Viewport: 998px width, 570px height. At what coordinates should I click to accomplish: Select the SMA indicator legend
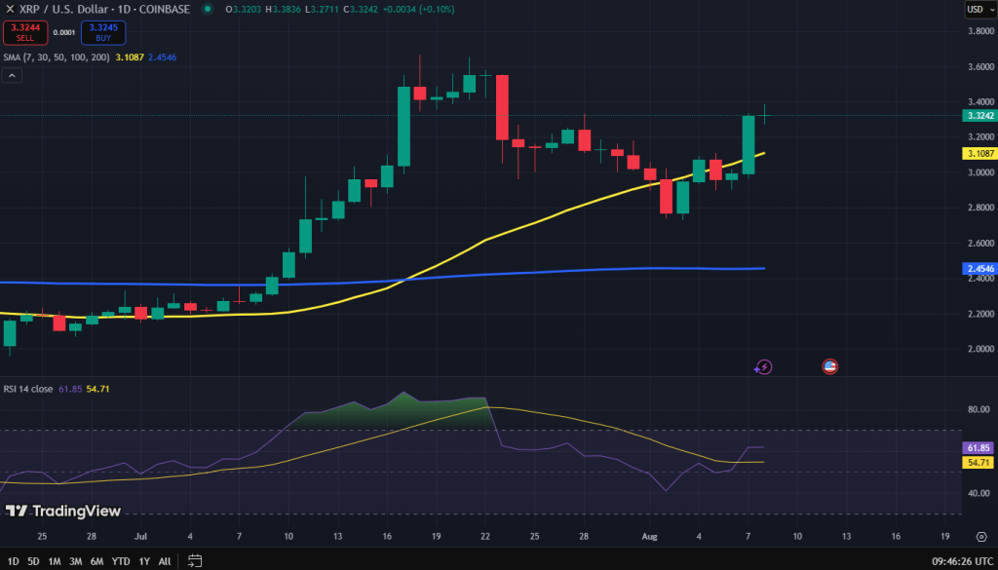click(x=58, y=57)
